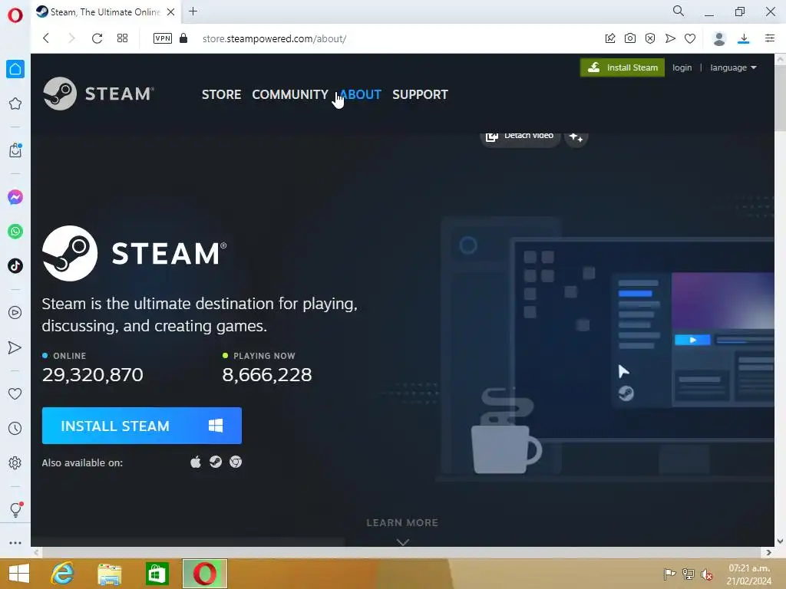Click the blue INSTALL STEAM button

[x=142, y=426]
